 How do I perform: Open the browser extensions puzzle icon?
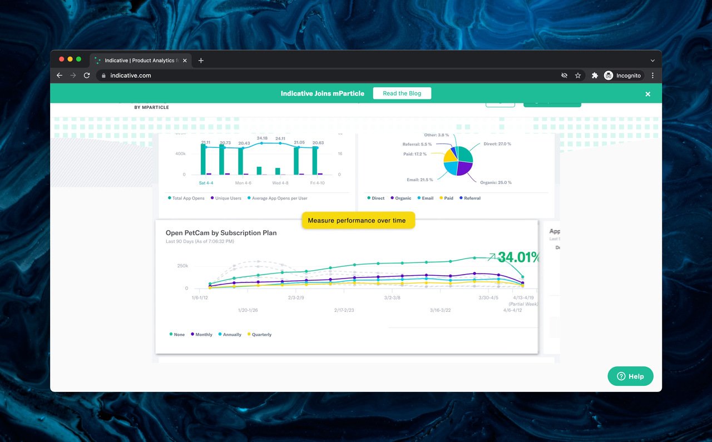coord(594,75)
